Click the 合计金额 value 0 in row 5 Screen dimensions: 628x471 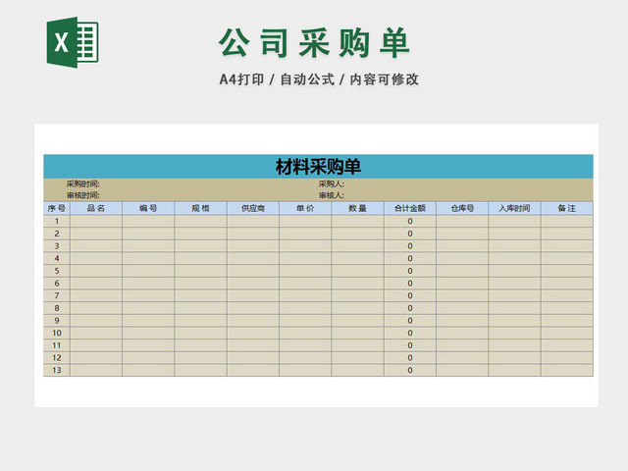(410, 271)
